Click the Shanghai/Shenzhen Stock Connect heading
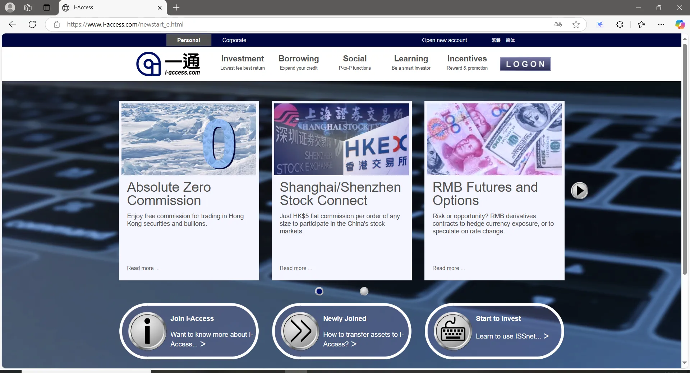Screen dimensions: 690x373 pyautogui.click(x=340, y=194)
